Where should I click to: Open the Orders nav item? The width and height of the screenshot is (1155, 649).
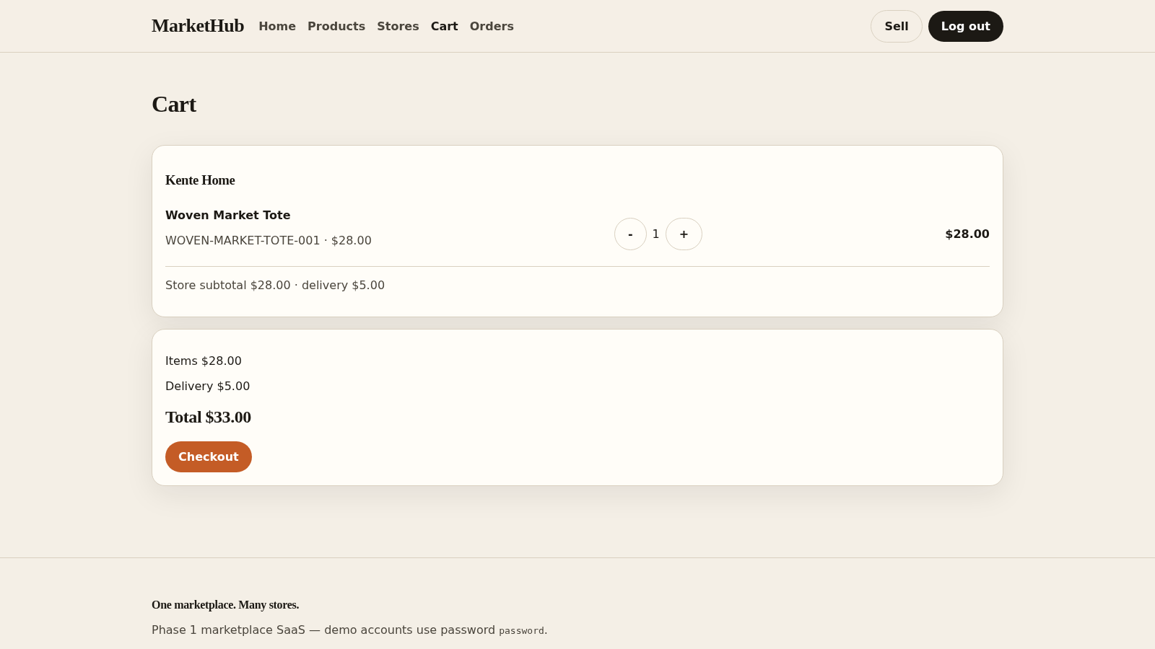[492, 26]
